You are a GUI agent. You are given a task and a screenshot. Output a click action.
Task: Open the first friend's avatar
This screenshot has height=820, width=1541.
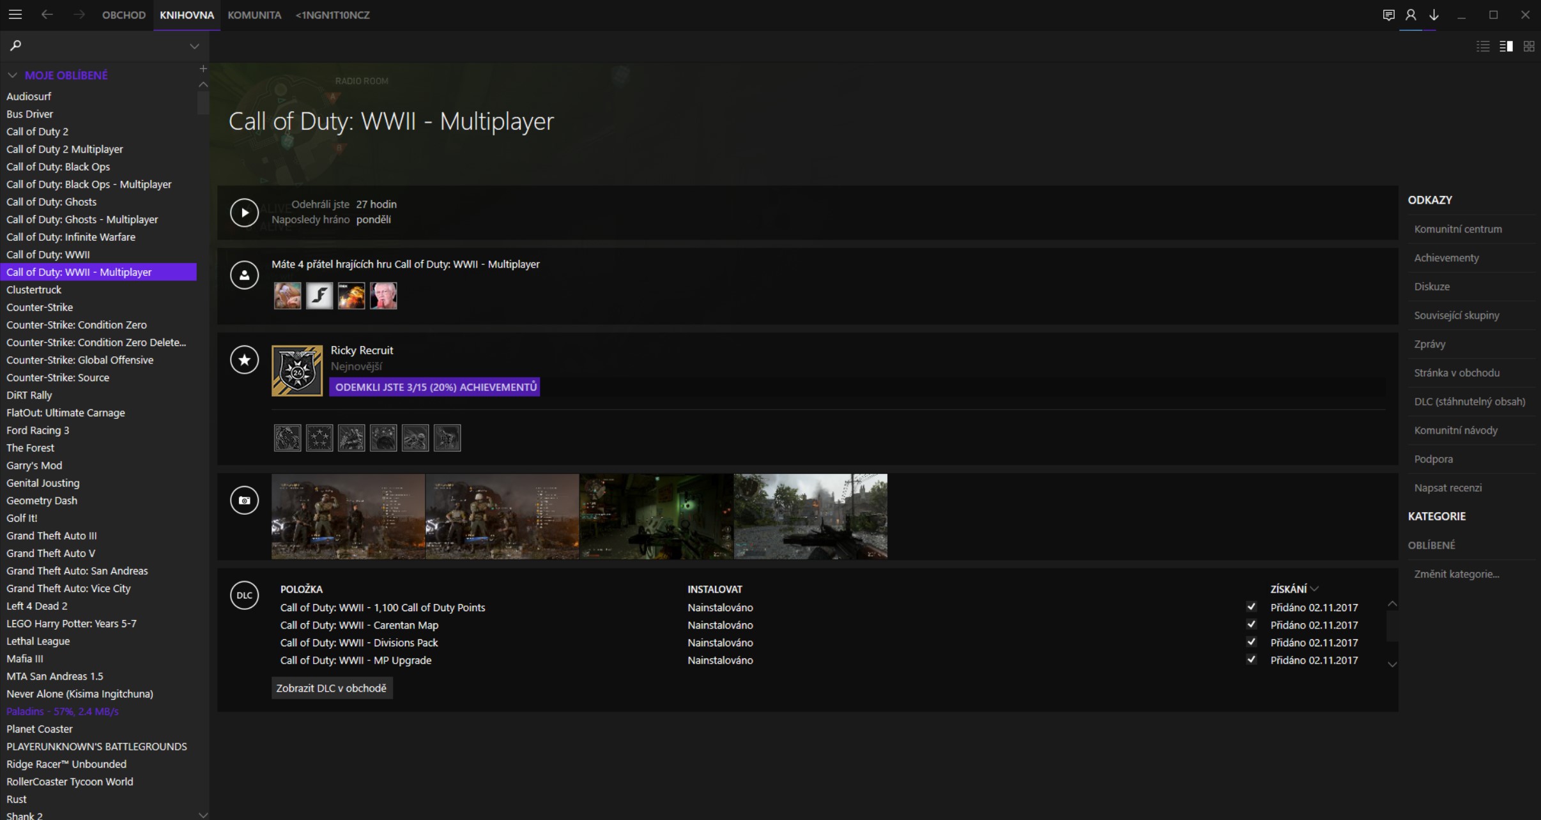287,296
